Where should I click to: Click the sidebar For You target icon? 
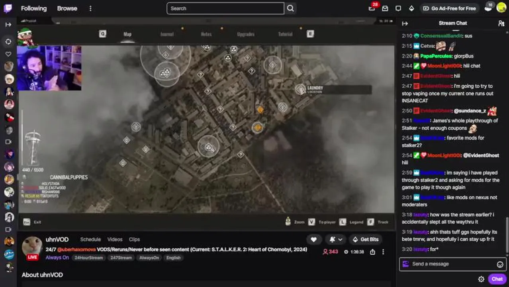click(x=8, y=41)
